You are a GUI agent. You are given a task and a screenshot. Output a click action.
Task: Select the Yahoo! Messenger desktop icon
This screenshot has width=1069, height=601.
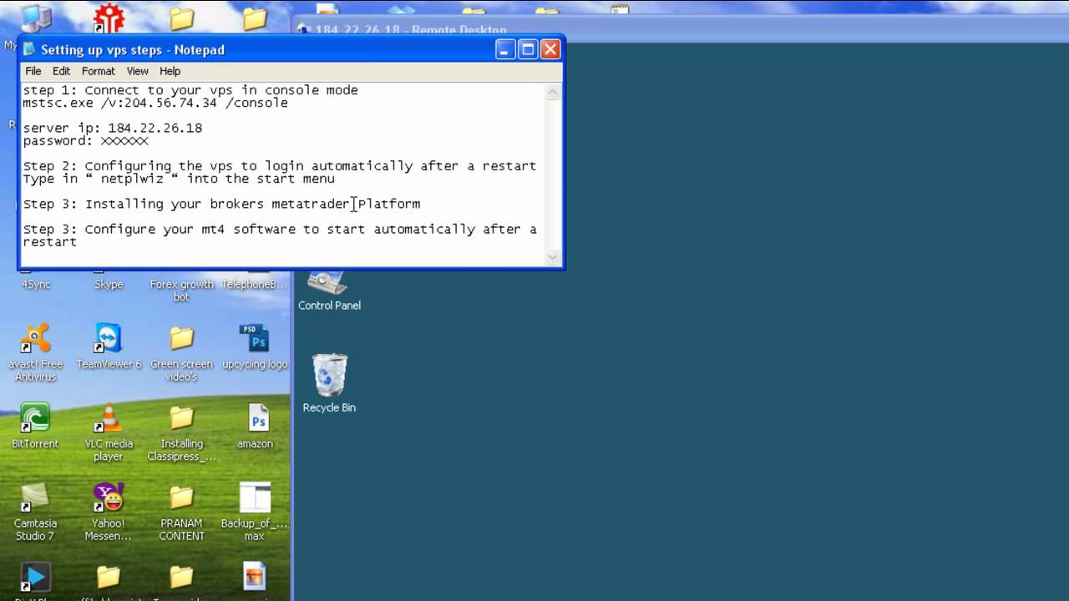(109, 512)
